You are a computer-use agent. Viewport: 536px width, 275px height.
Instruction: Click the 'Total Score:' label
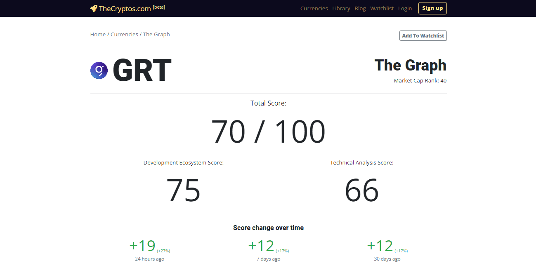coord(268,103)
